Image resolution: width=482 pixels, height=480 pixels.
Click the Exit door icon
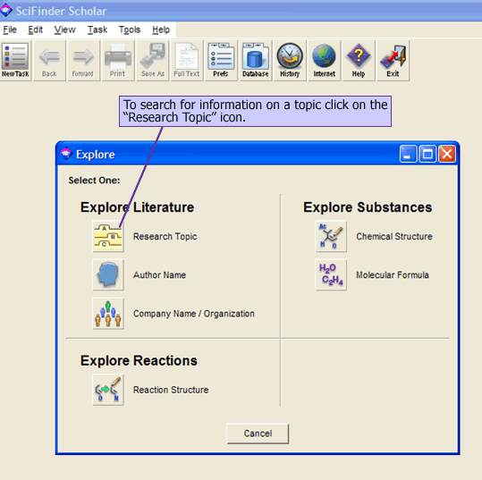[x=393, y=61]
